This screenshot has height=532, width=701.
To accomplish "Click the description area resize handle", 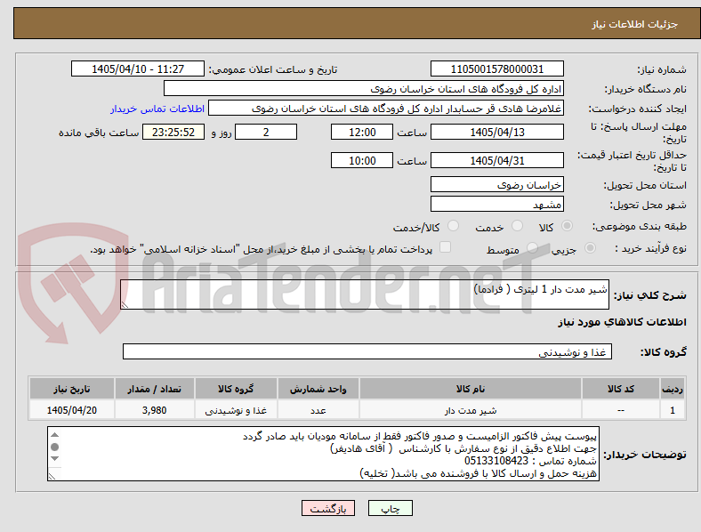I will point(125,304).
